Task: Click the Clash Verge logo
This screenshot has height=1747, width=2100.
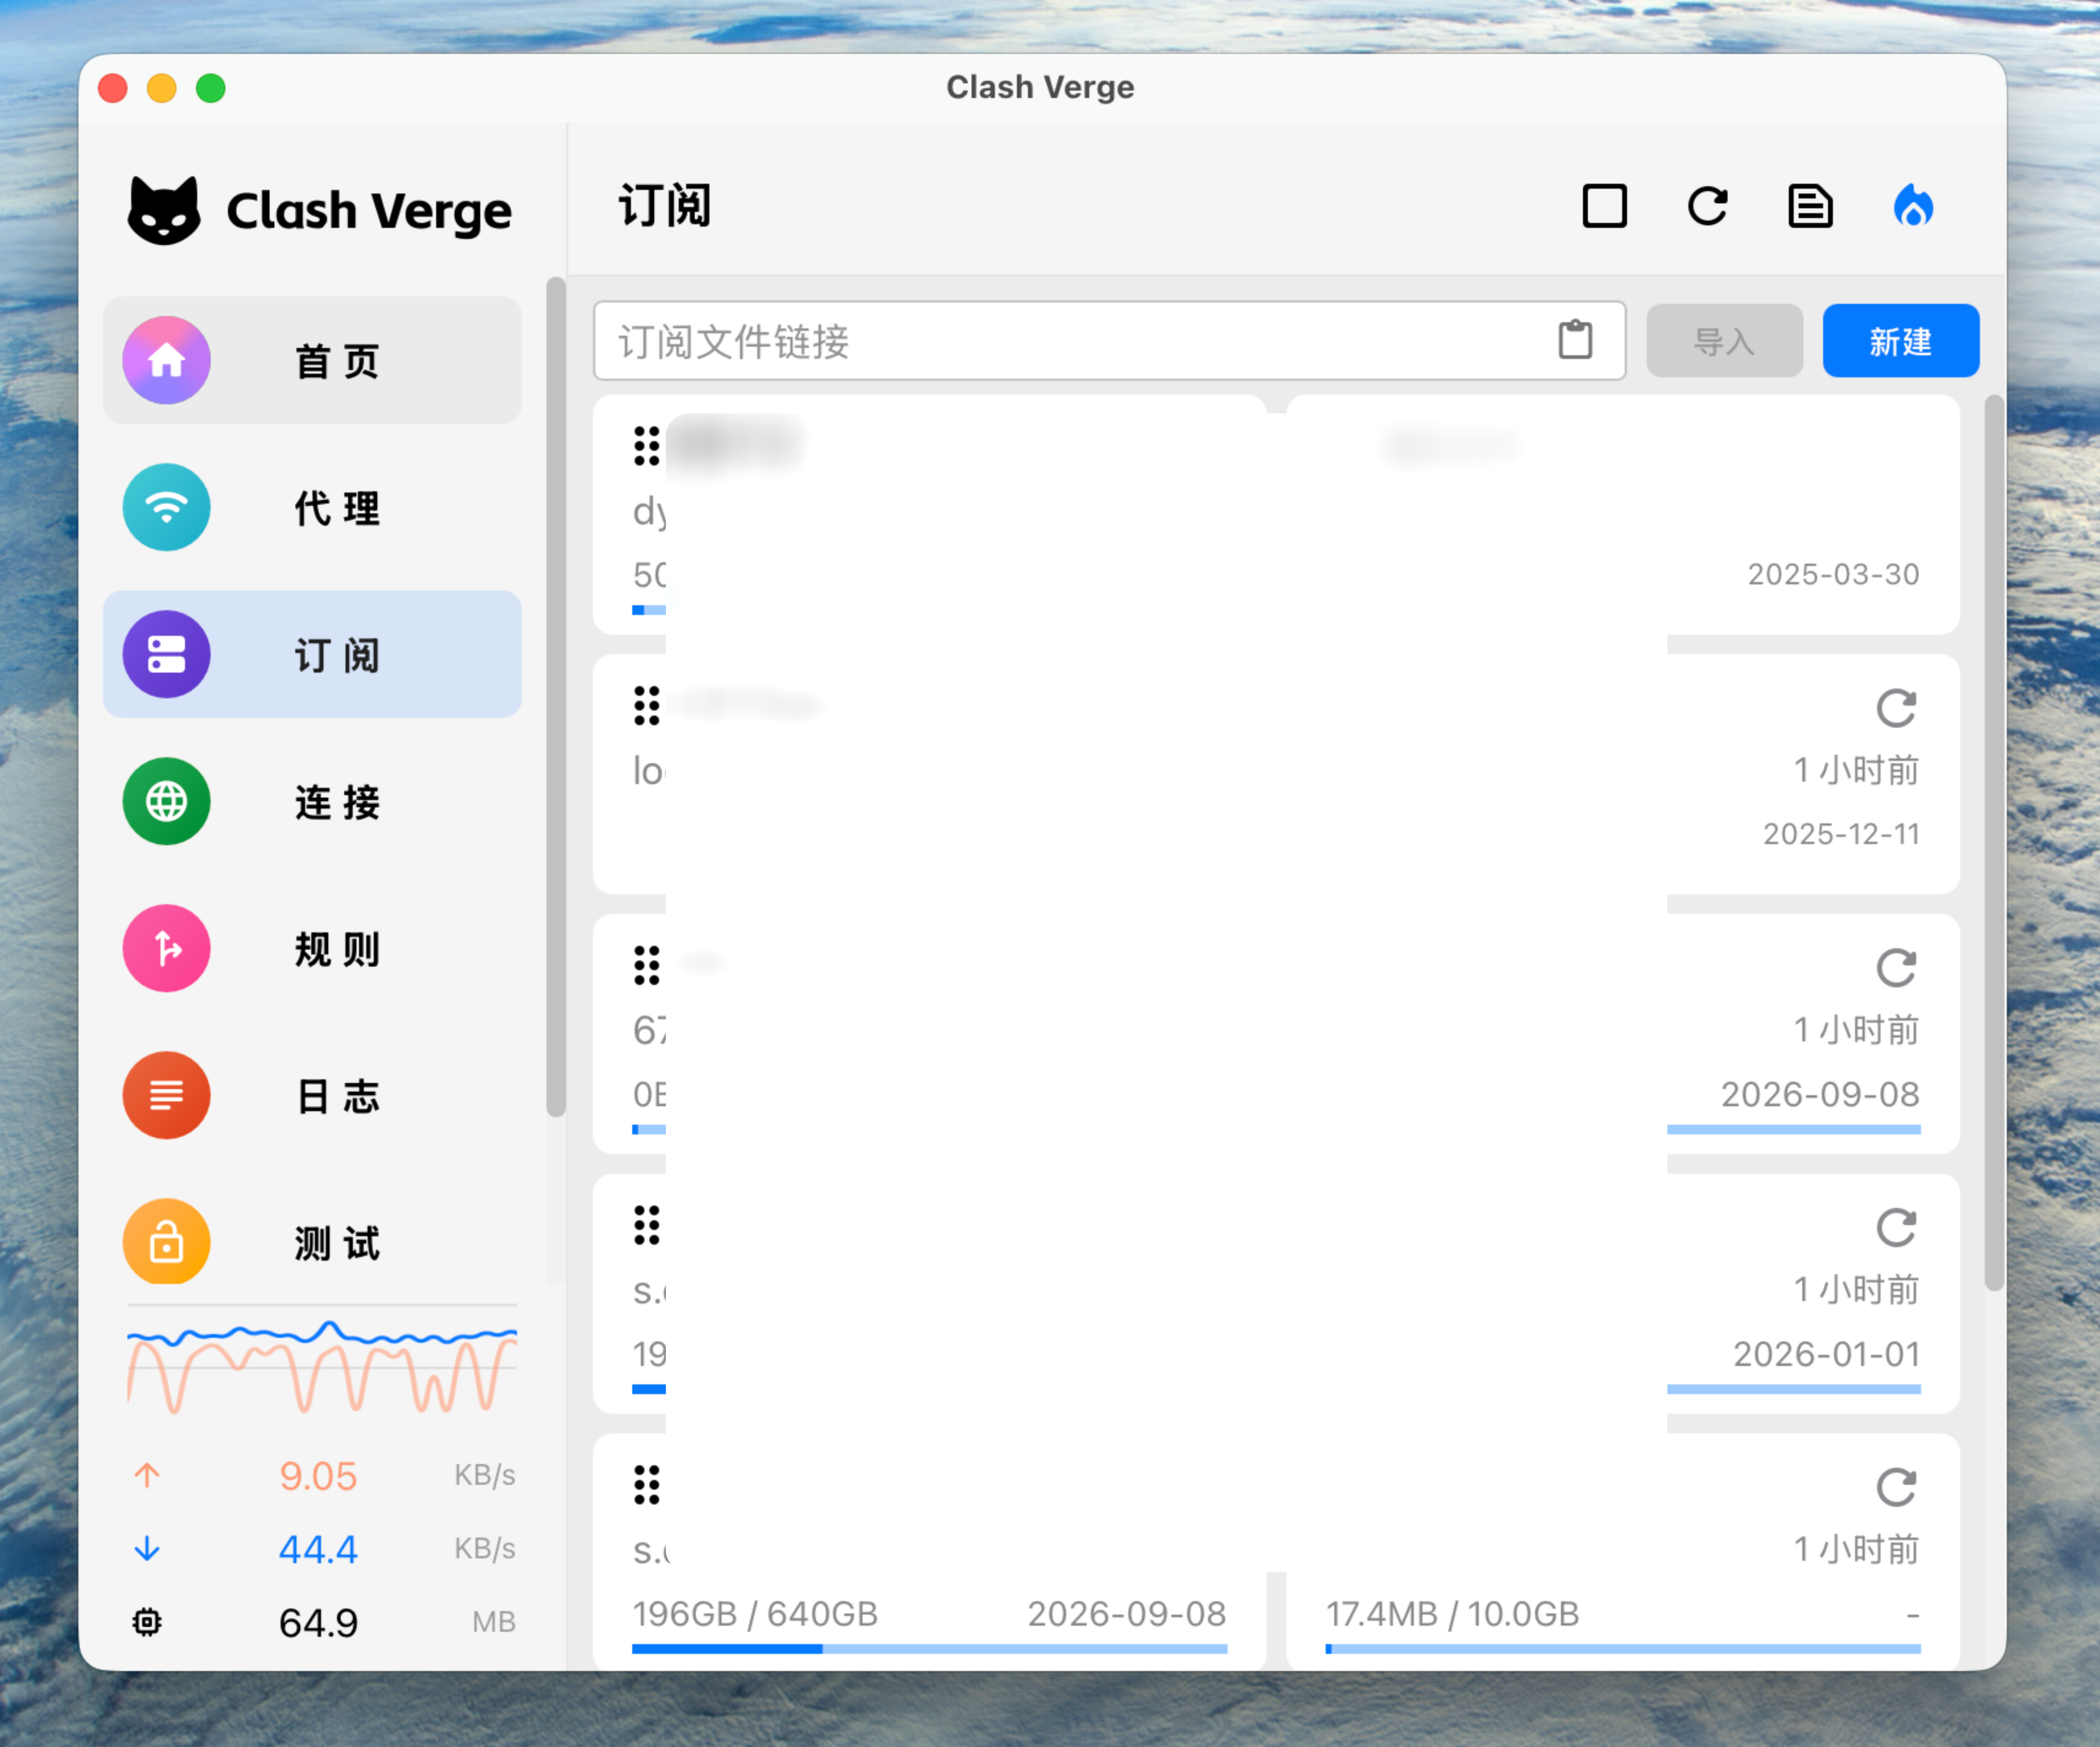Action: 319,210
